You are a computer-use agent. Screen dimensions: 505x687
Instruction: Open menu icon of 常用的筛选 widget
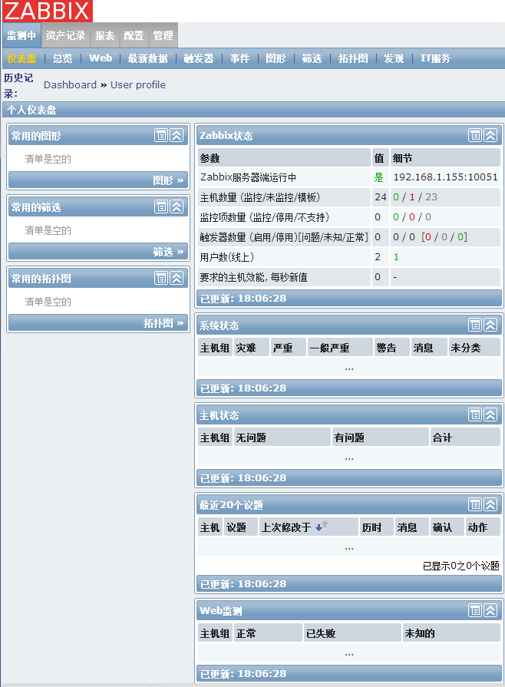(161, 206)
